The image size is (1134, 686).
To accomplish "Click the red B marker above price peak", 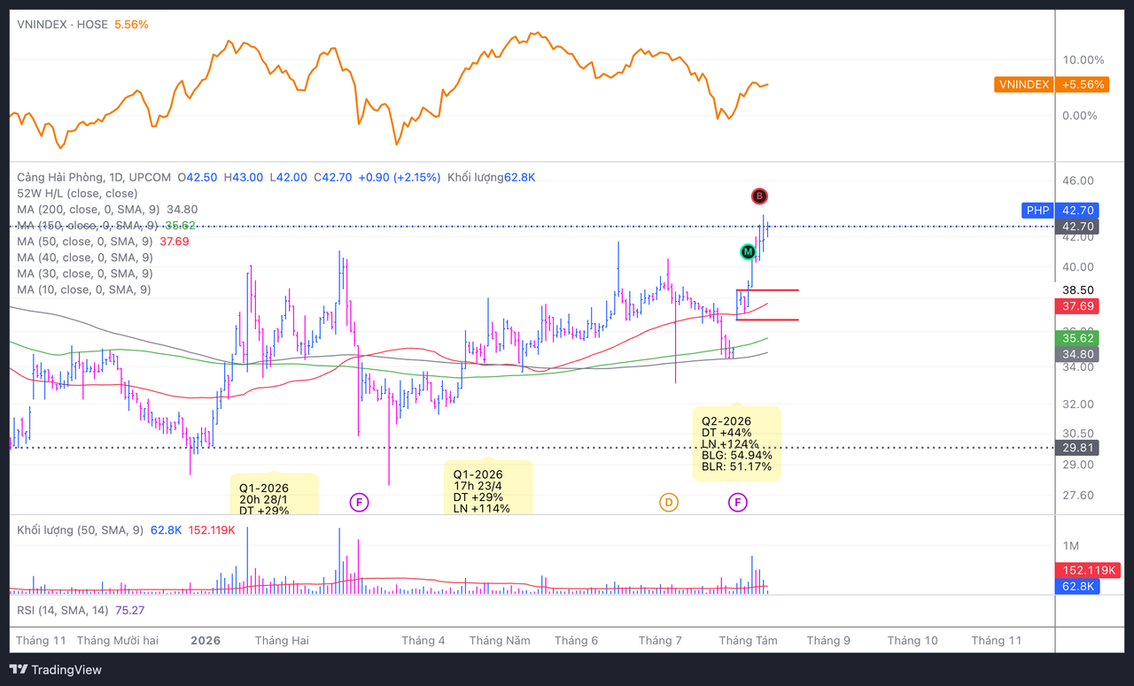I will 759,197.
